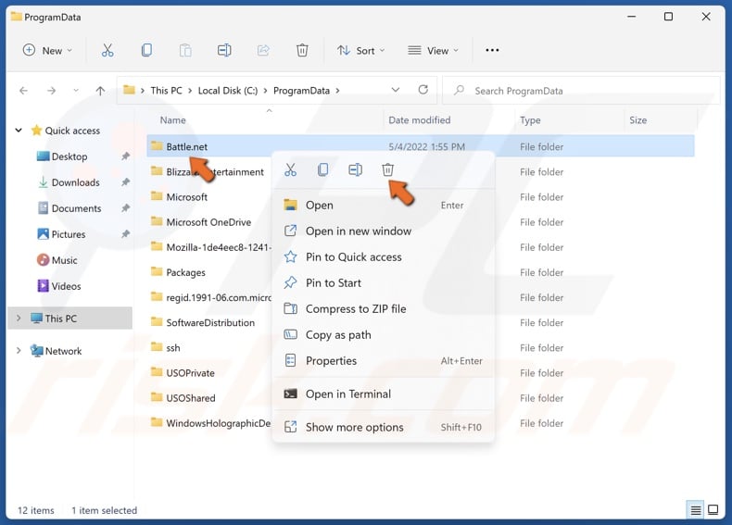Select Pin to Start
Image resolution: width=732 pixels, height=525 pixels.
point(384,282)
